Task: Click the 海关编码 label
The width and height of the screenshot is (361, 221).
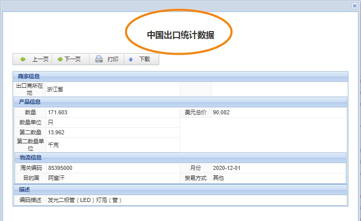Action: click(31, 168)
